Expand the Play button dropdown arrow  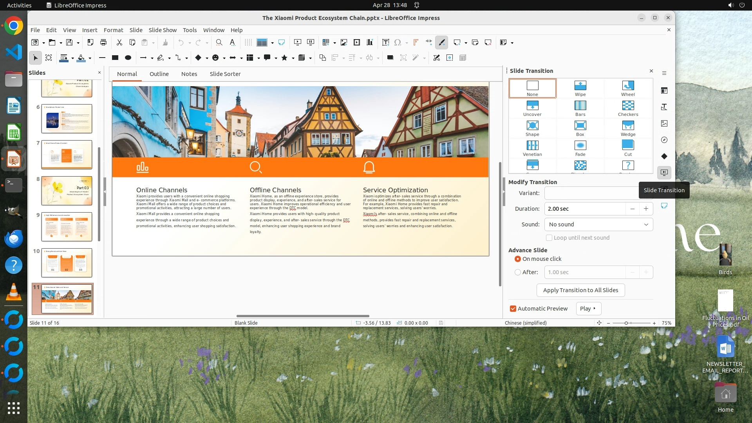[595, 309]
